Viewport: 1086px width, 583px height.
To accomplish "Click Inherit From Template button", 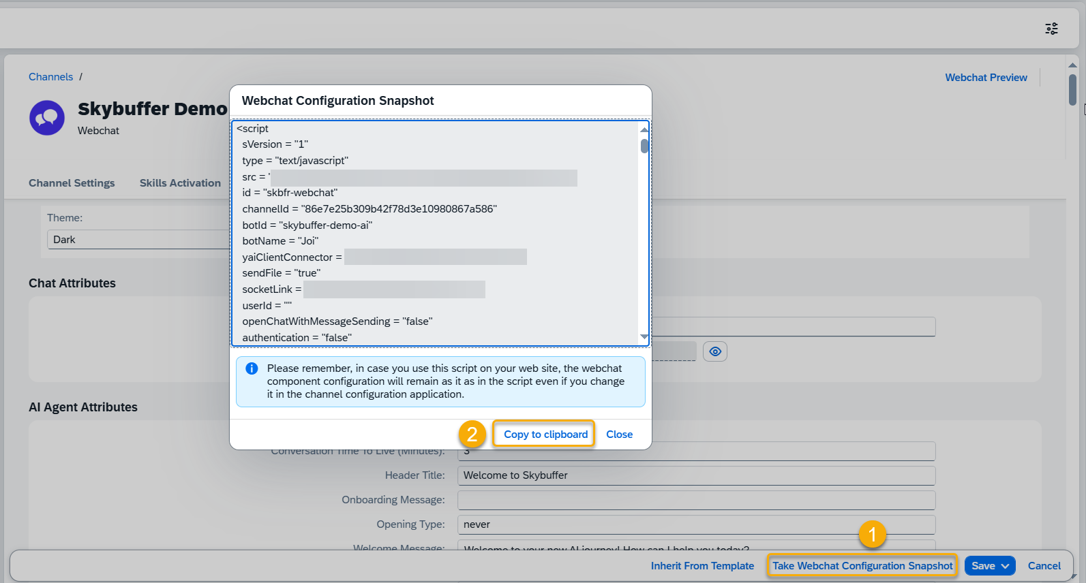I will coord(702,566).
